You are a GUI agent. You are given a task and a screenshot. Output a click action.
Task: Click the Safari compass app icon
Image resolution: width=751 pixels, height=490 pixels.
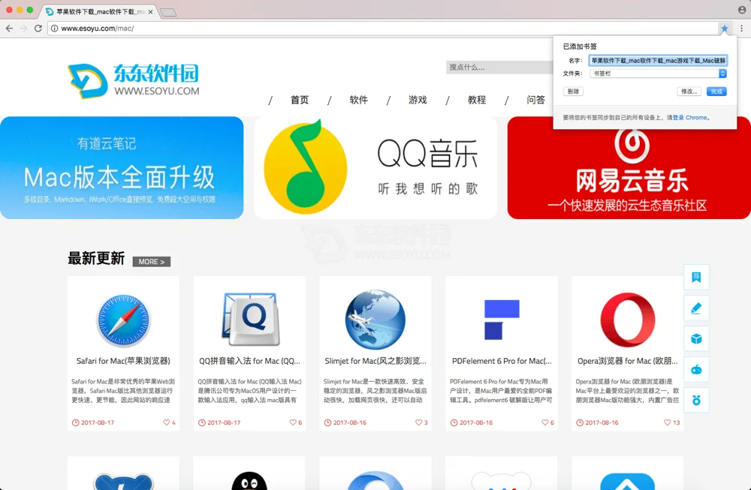pos(123,320)
